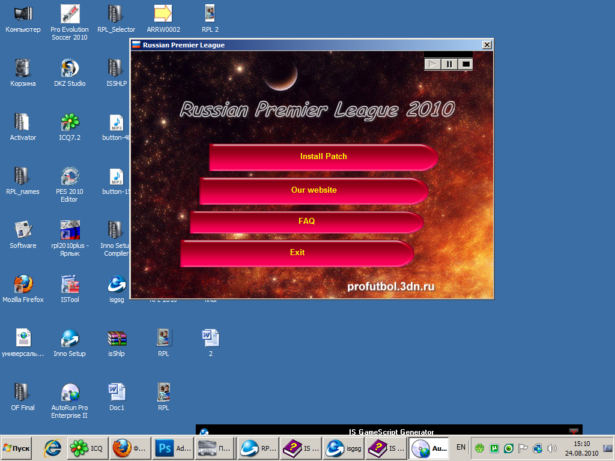This screenshot has width=615, height=461.
Task: Select the RPL icon beside is5hlp archive
Action: pyautogui.click(x=163, y=343)
